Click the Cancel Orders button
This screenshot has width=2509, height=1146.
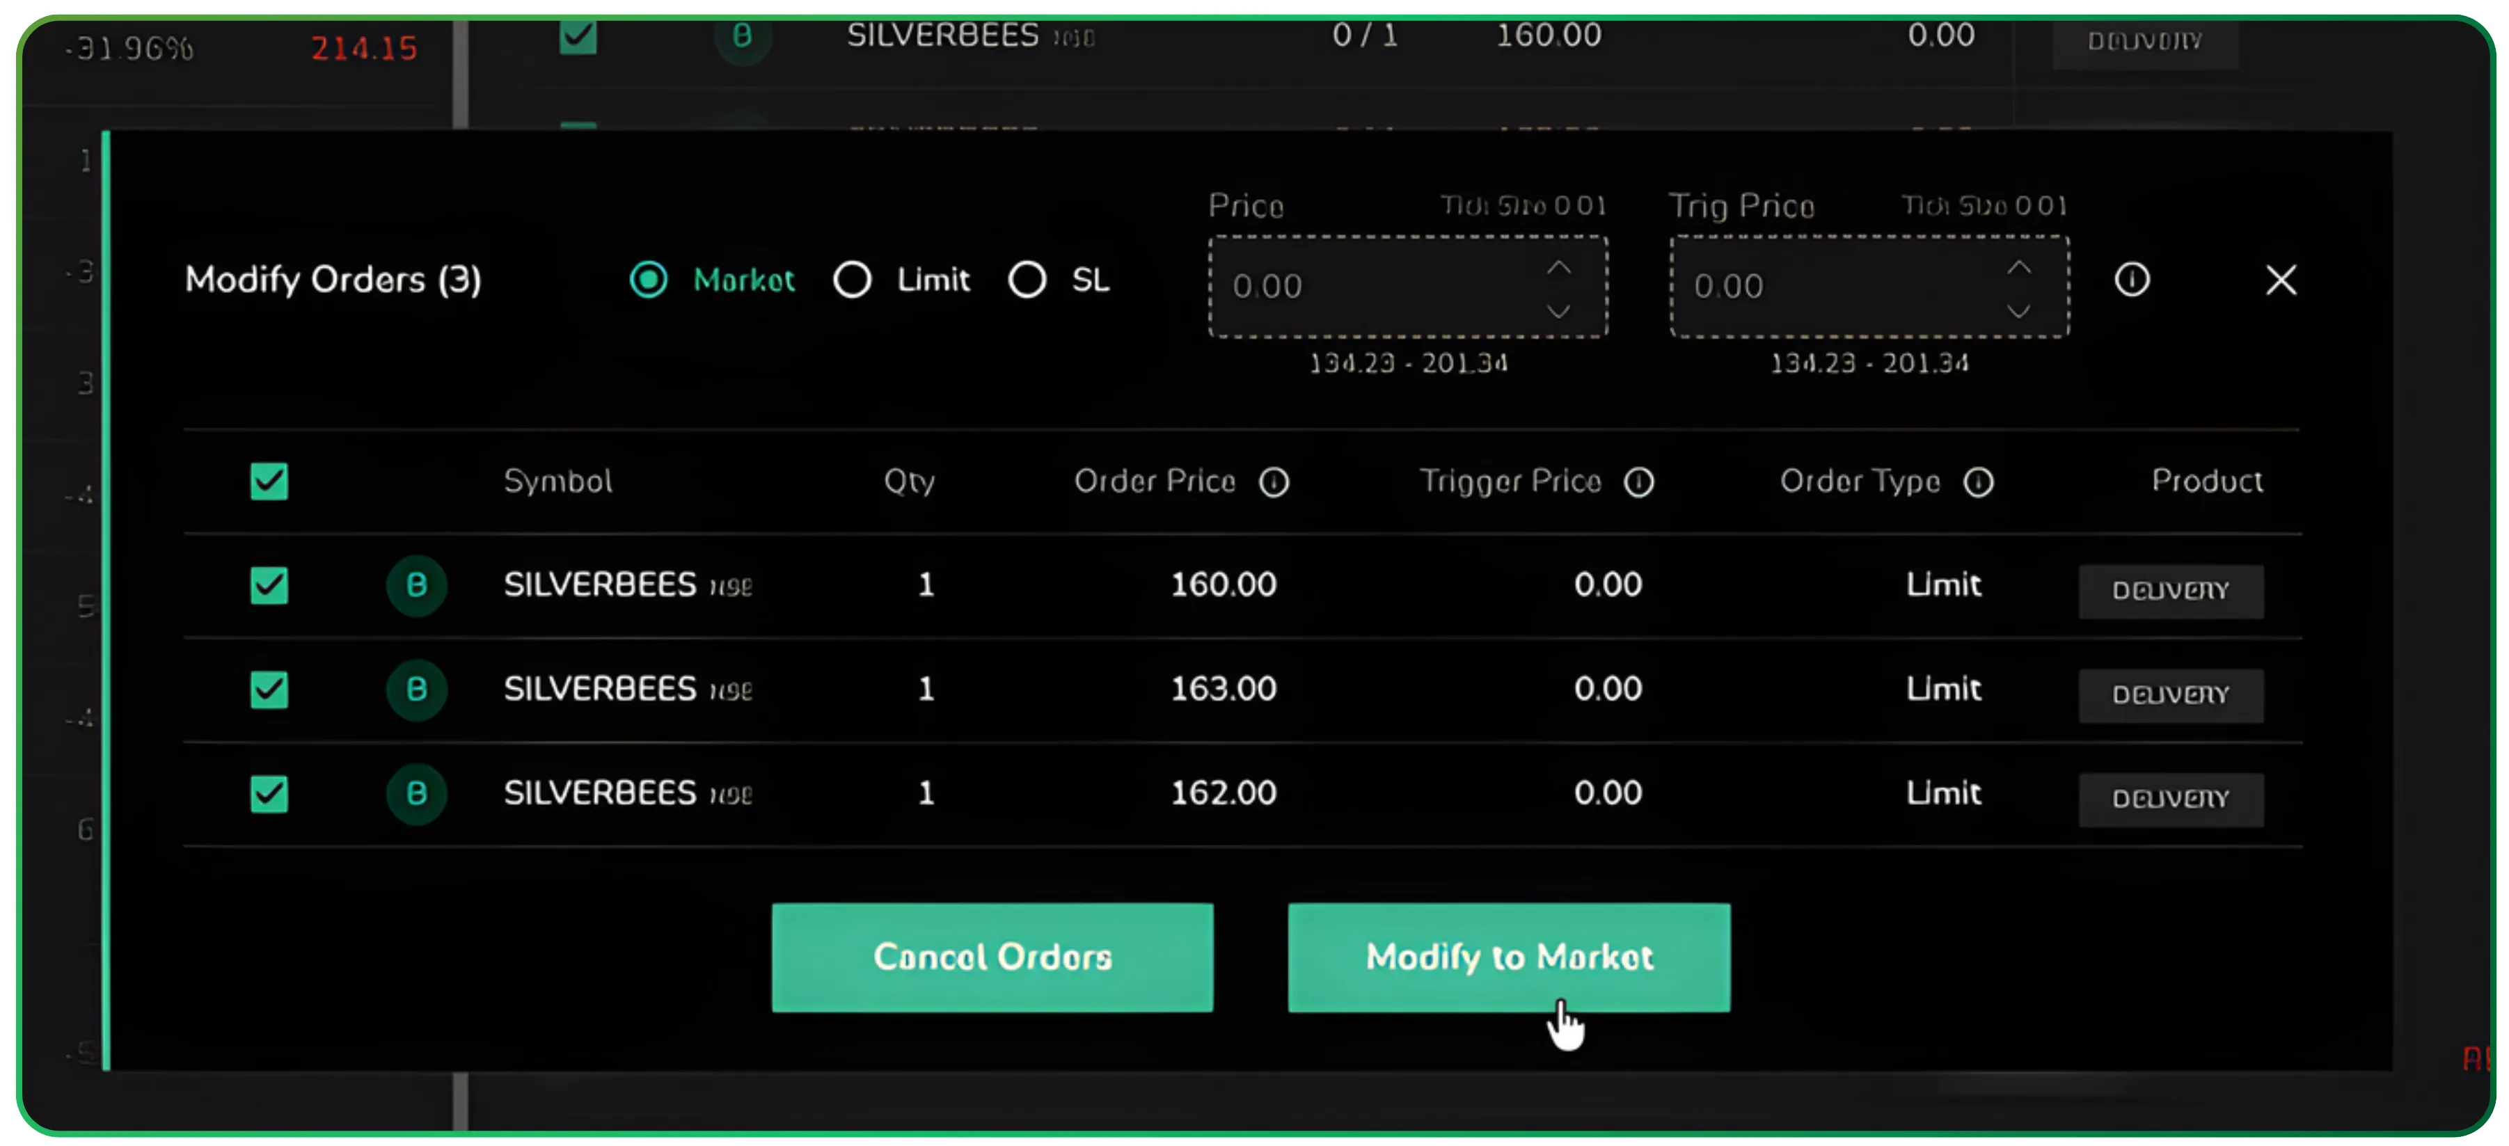tap(992, 956)
